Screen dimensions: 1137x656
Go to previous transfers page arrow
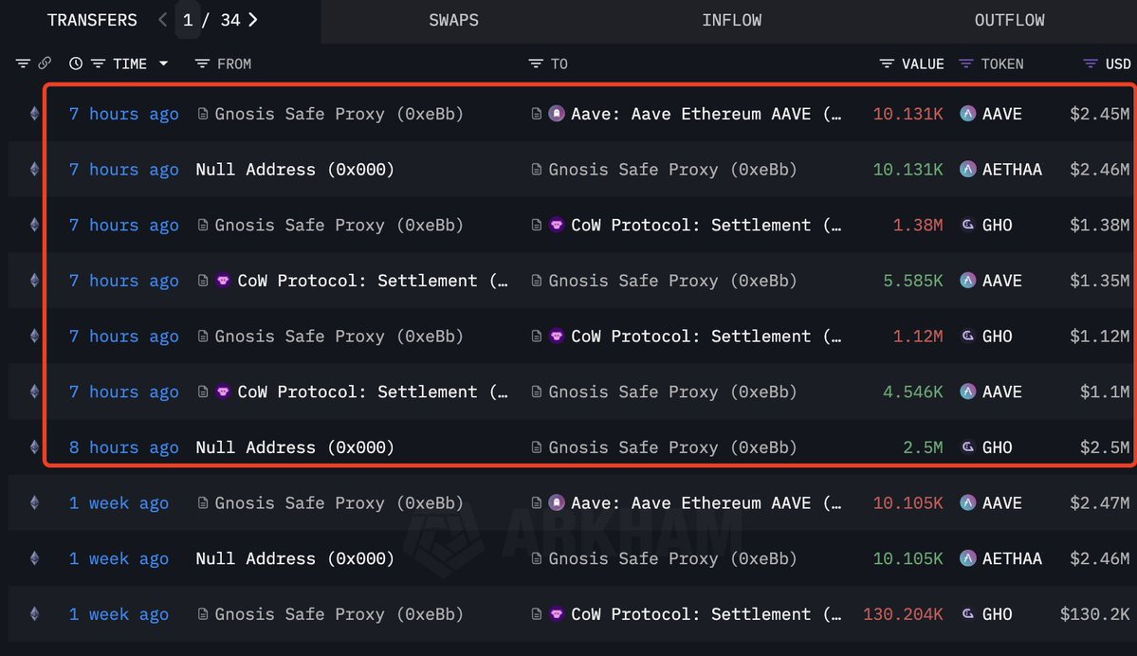[162, 20]
